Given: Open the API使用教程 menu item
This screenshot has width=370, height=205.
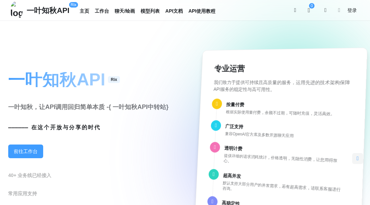Looking at the screenshot, I should coord(201,11).
